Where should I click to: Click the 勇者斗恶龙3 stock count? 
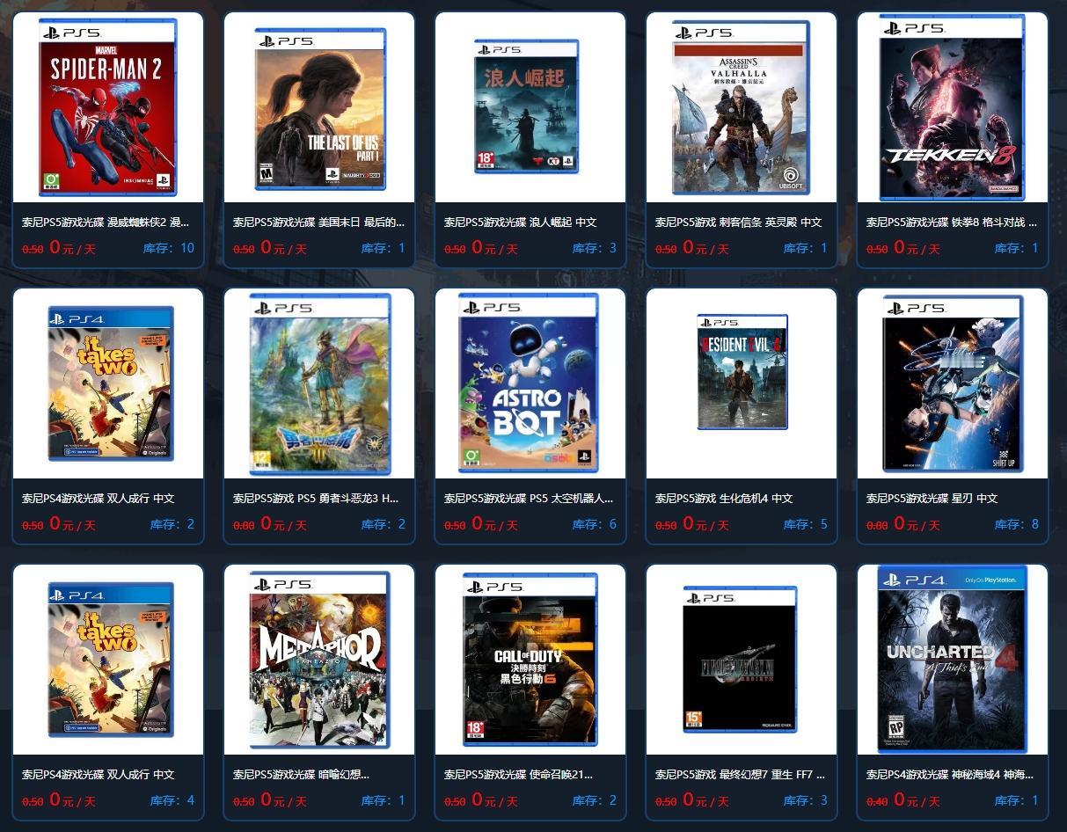(x=384, y=524)
